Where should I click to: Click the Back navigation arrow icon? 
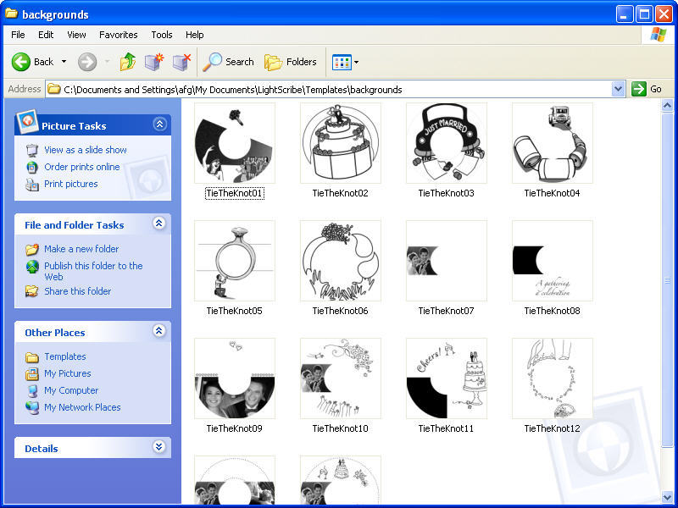21,62
